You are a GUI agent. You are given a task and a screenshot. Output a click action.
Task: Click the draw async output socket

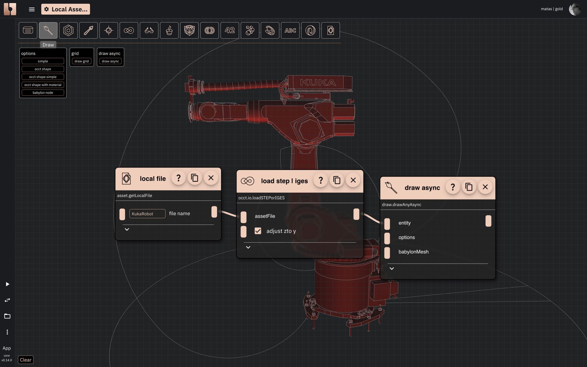click(488, 221)
